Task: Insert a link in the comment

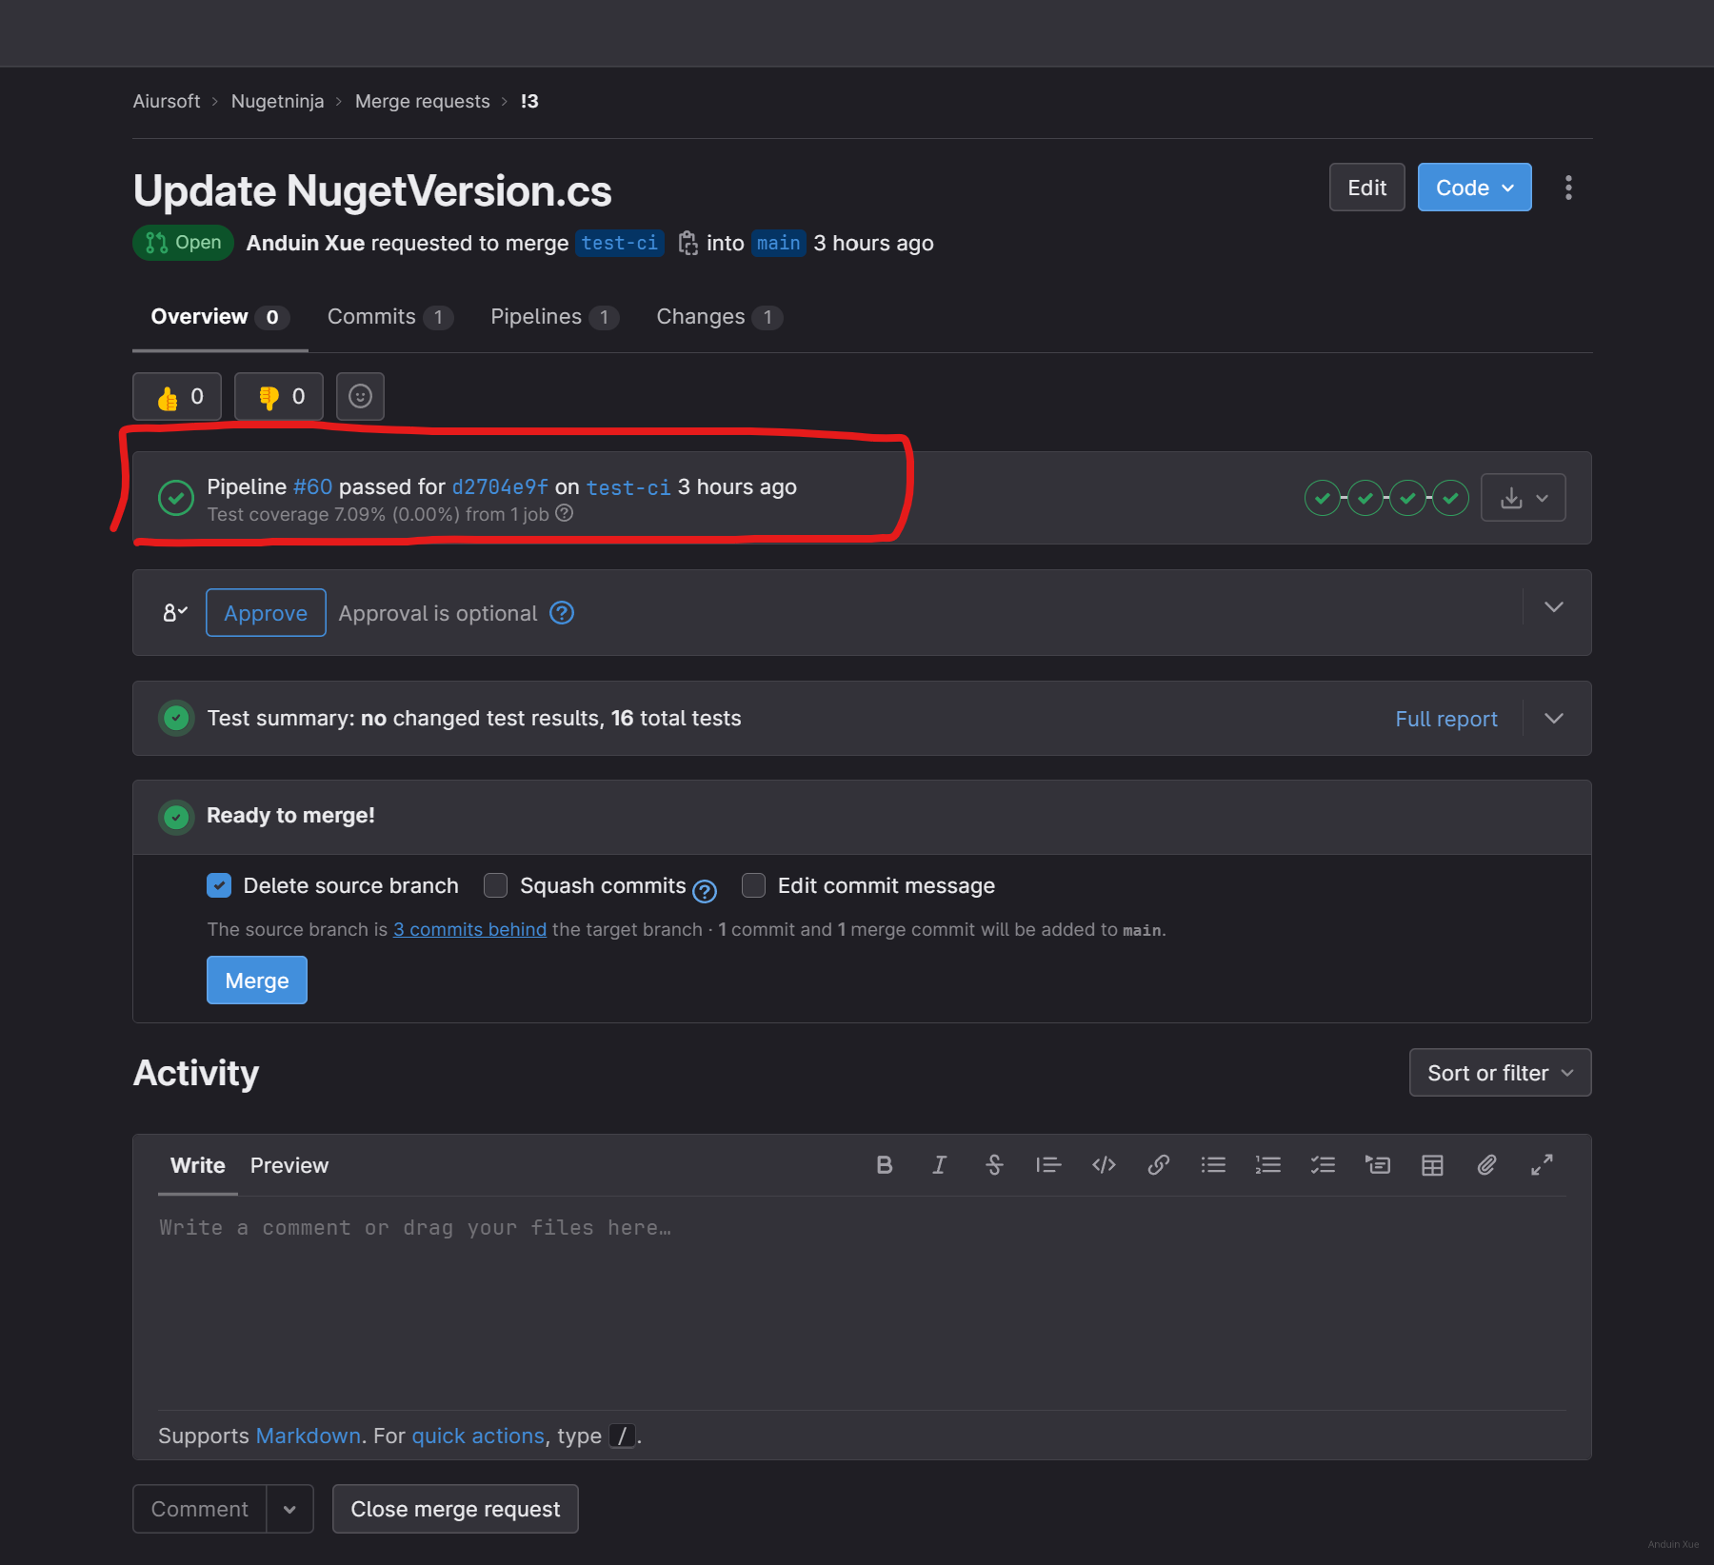Action: pos(1158,1165)
